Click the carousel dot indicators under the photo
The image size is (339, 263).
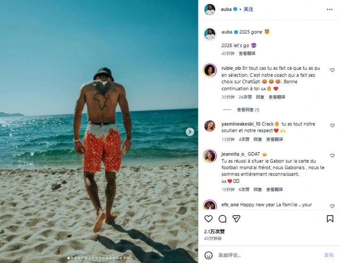99,258
